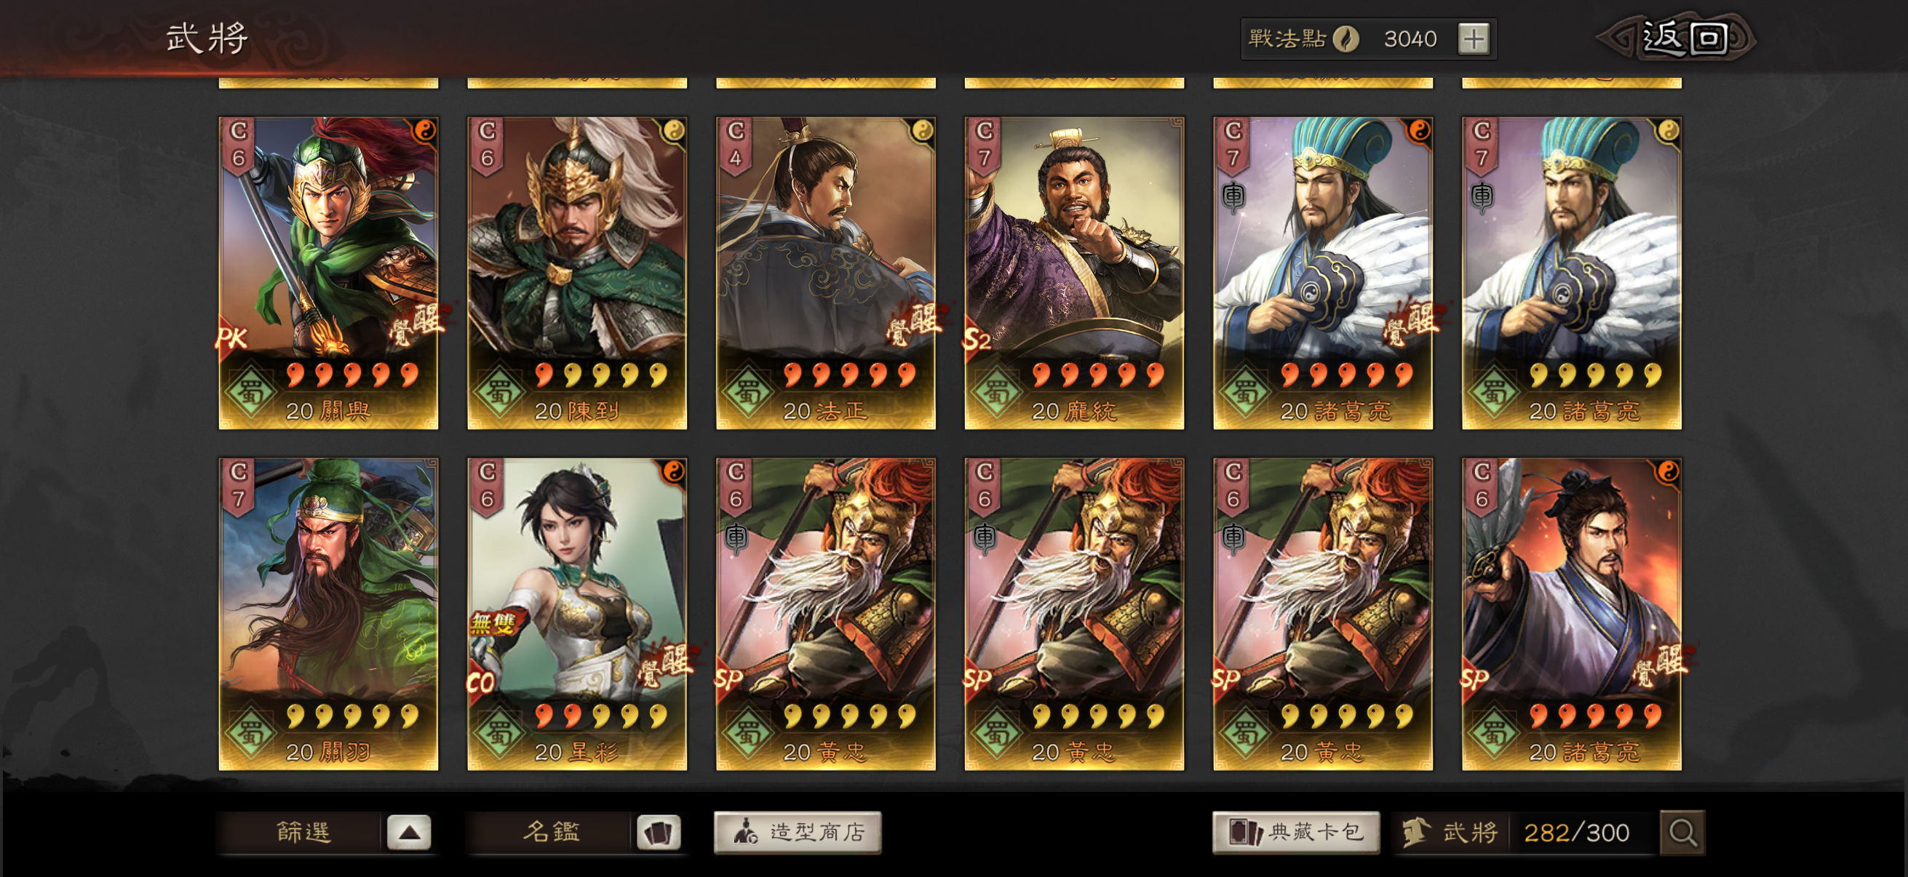Image resolution: width=1908 pixels, height=877 pixels.
Task: Click the yin-yang icon on 關興's card
Action: coord(424,131)
